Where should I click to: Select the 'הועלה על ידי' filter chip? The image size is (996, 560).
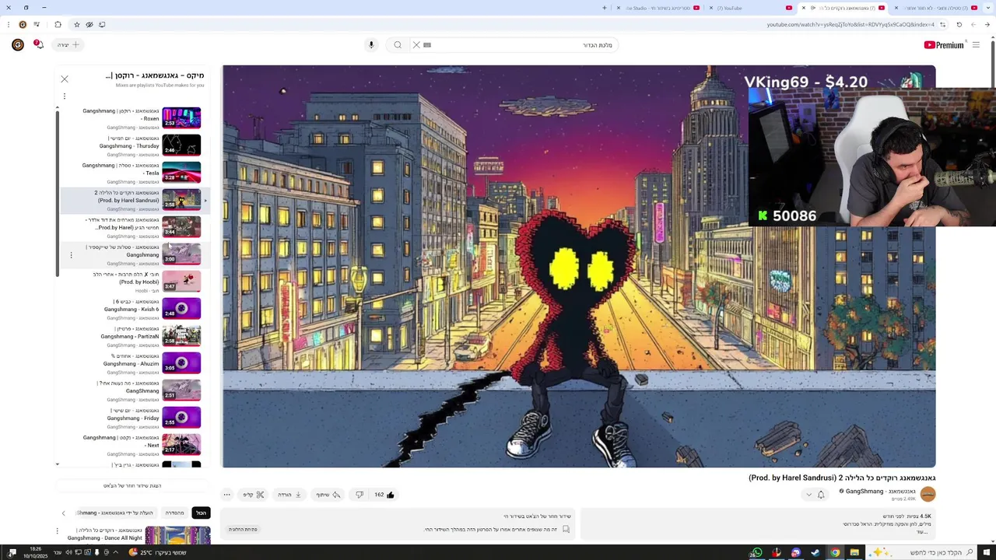pos(117,513)
